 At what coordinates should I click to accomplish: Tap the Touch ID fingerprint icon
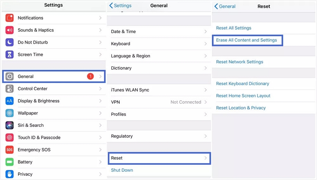pyautogui.click(x=9, y=137)
